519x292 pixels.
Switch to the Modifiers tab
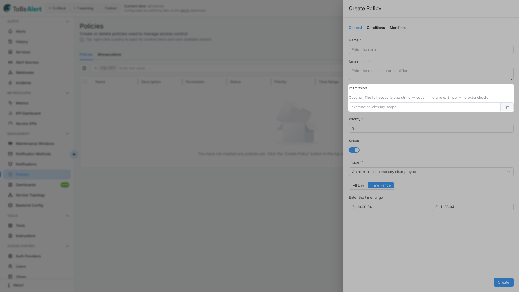click(x=398, y=28)
